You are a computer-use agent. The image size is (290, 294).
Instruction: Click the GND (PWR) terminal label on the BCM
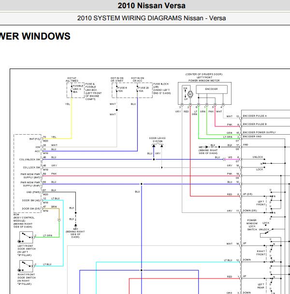(33, 192)
